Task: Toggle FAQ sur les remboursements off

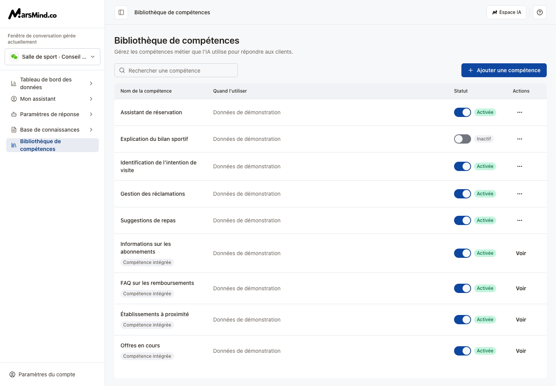Action: (x=463, y=288)
